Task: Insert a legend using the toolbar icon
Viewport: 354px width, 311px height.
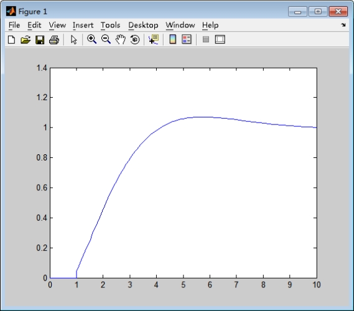Action: click(187, 39)
